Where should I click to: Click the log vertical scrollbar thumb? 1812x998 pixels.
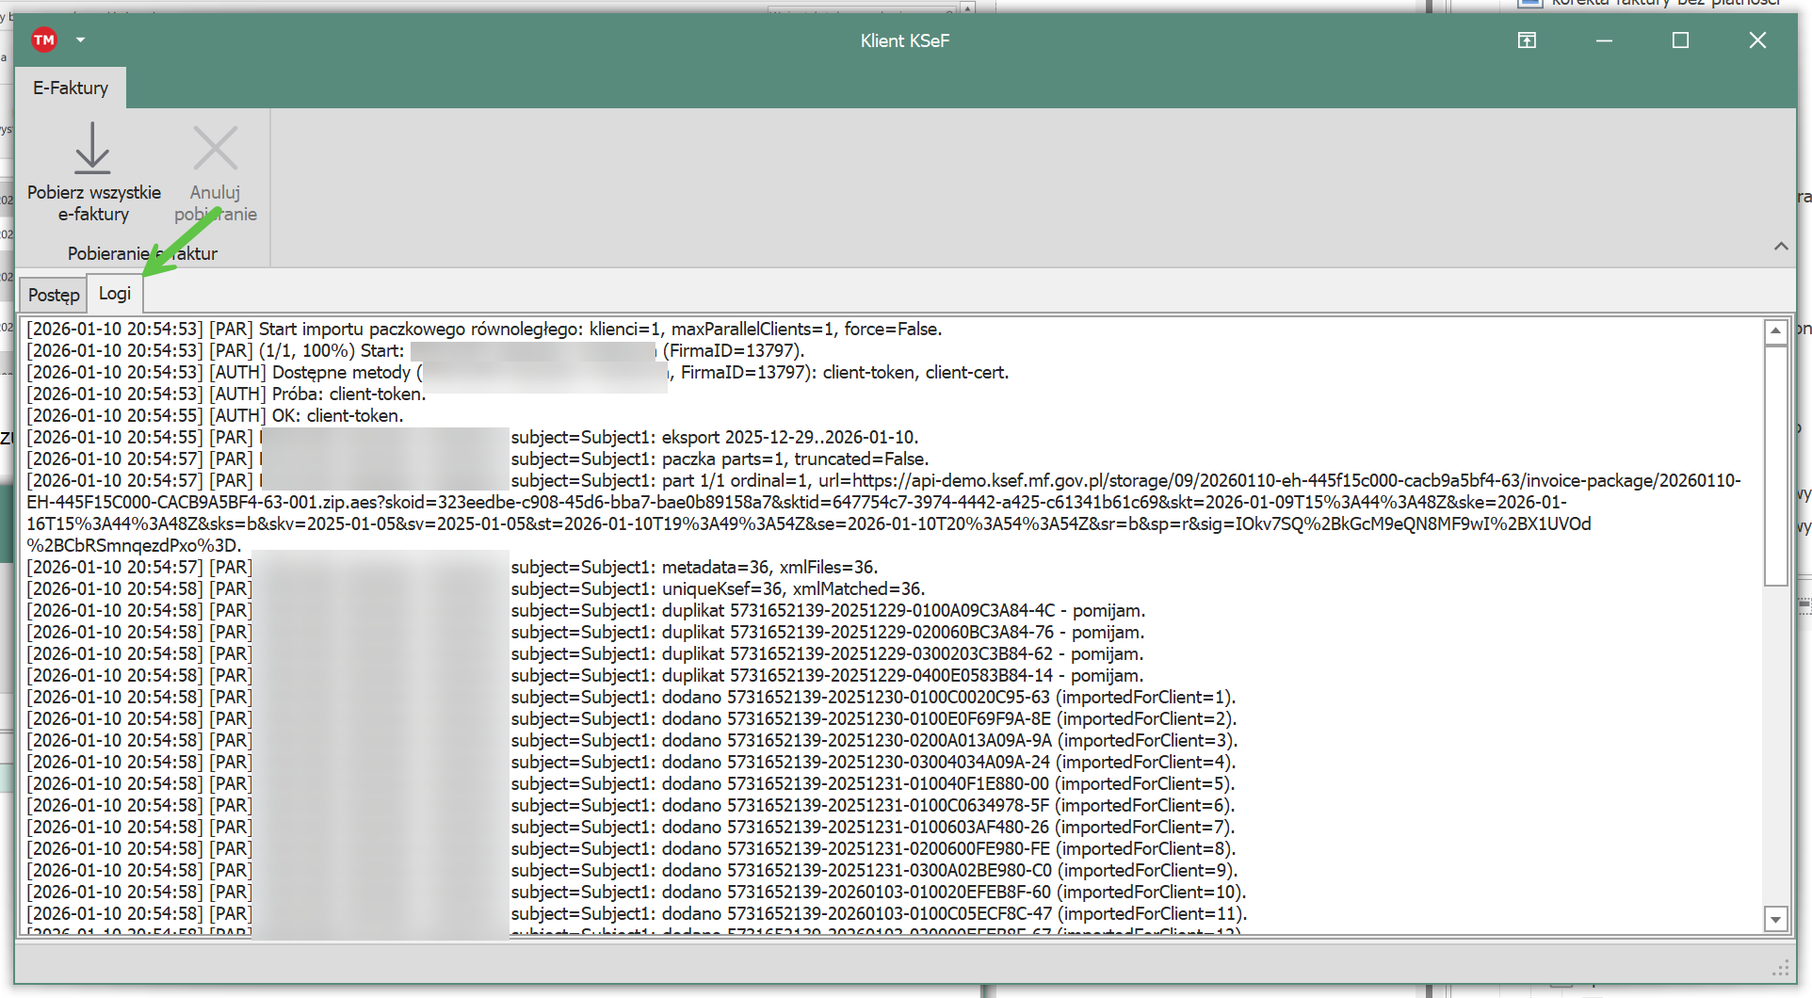click(1775, 465)
